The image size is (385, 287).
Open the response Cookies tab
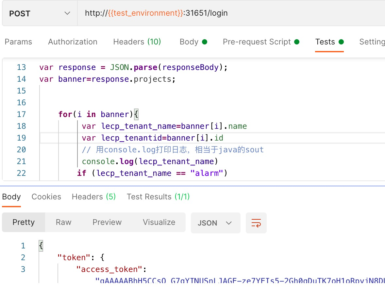(46, 197)
